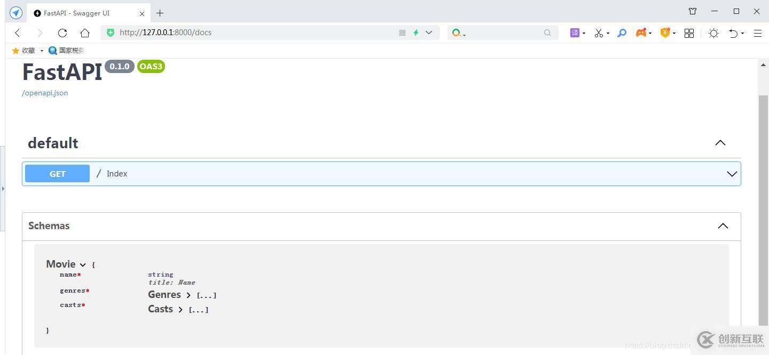Click the purple translate icon
The width and height of the screenshot is (769, 355).
575,33
